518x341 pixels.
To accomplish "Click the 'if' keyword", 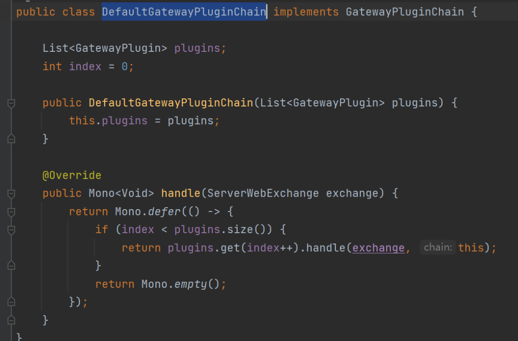I will click(102, 230).
